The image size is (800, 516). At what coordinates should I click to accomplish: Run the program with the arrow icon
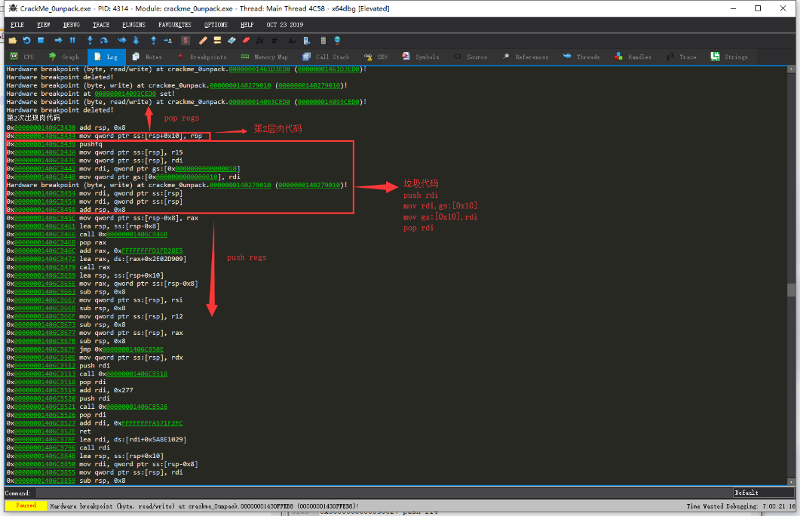point(59,41)
